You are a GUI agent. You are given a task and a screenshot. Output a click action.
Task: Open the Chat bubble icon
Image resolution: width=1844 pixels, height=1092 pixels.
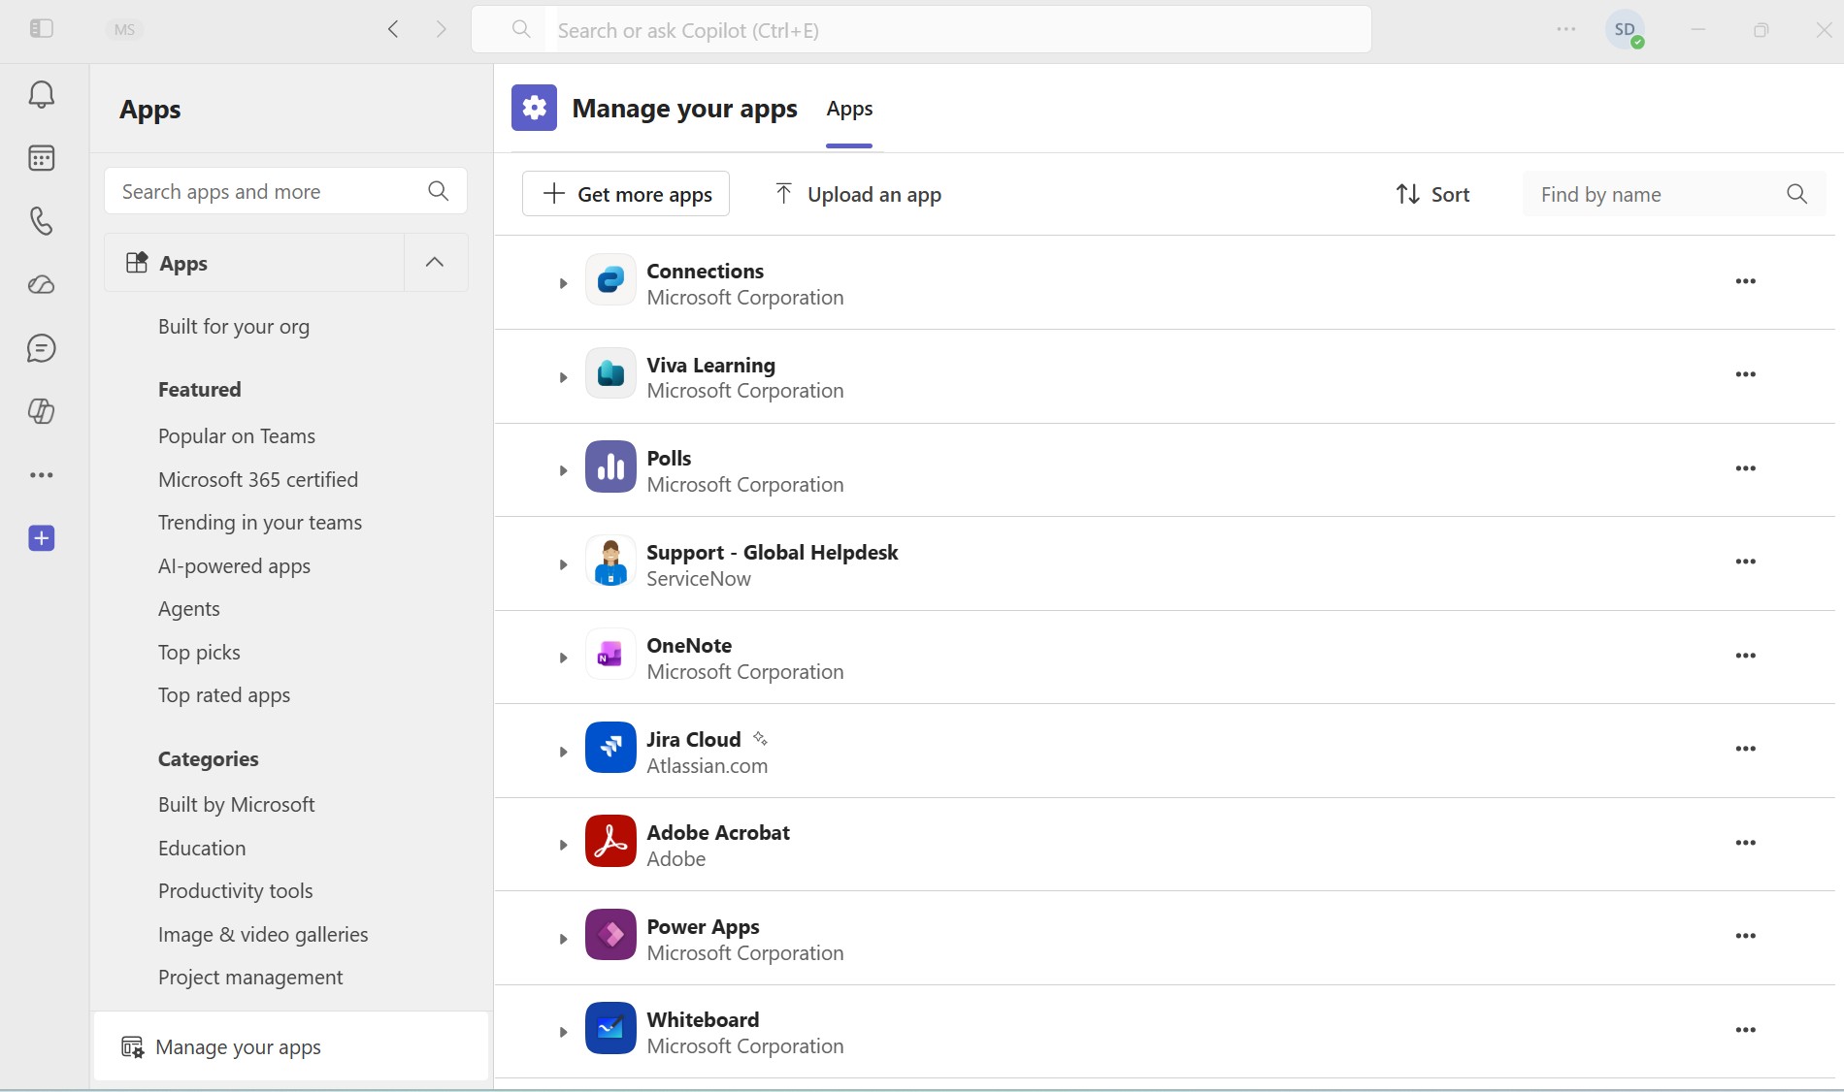pos(41,348)
